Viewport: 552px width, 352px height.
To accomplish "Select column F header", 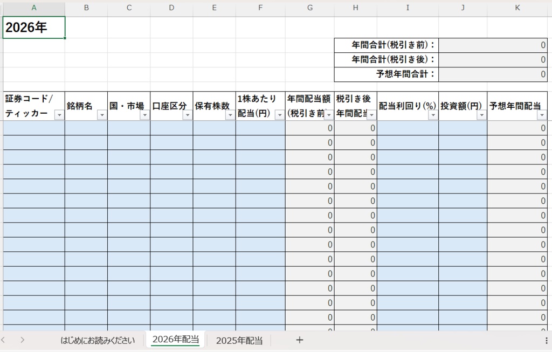I will [x=260, y=8].
